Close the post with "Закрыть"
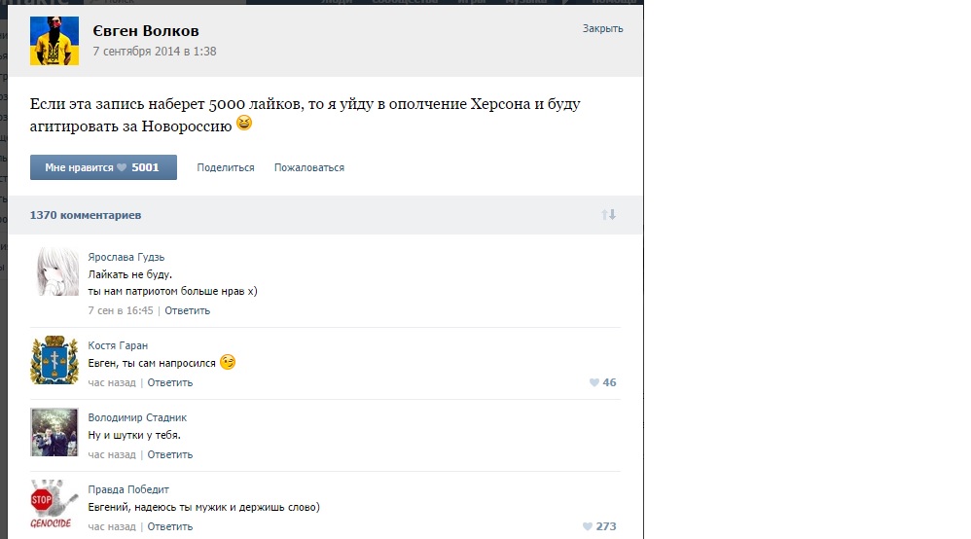 [x=602, y=28]
